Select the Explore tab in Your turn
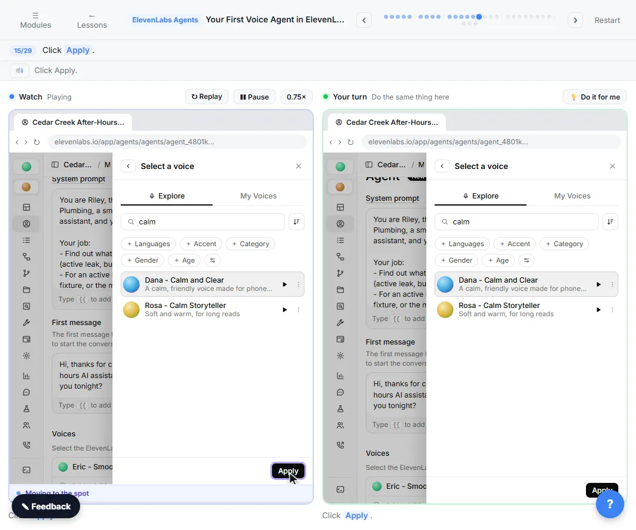Viewport: 636px width, 530px height. pyautogui.click(x=481, y=196)
